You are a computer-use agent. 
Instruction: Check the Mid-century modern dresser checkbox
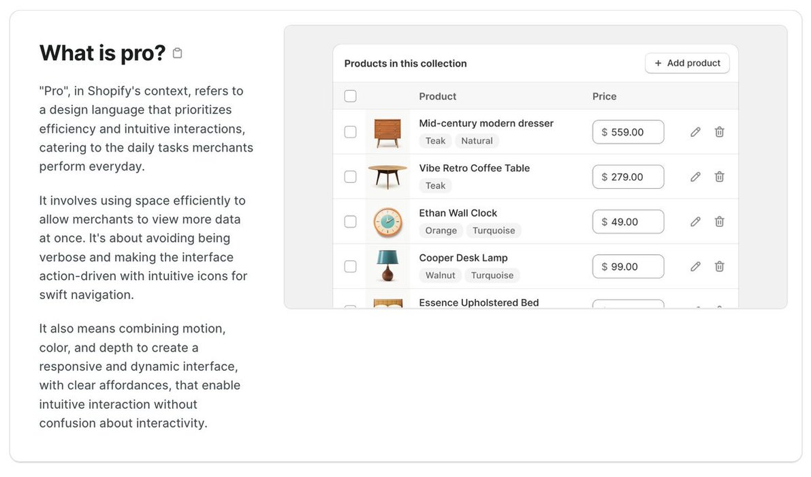point(350,132)
